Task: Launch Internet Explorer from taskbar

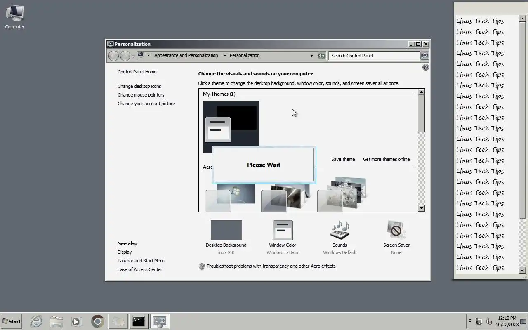Action: pos(36,321)
